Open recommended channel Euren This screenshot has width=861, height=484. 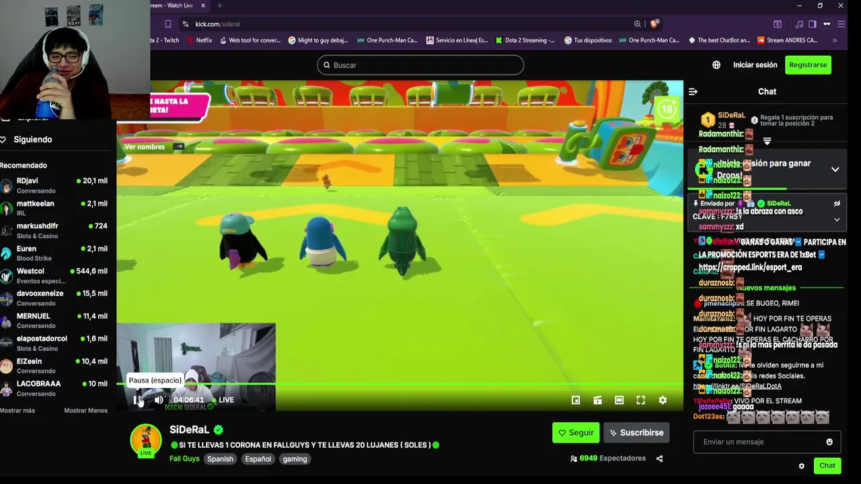[x=55, y=253]
